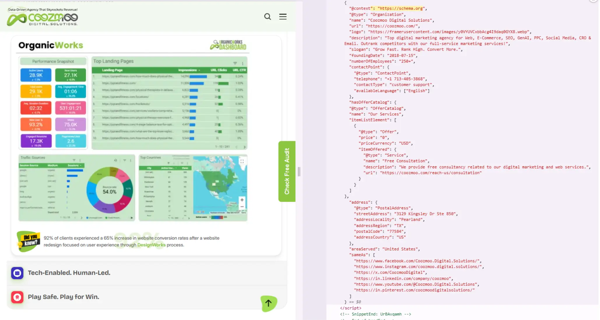Click the streetAddress "3129 Kingsley Dr Ste 850"
Image resolution: width=600 pixels, height=320 pixels.
425,214
